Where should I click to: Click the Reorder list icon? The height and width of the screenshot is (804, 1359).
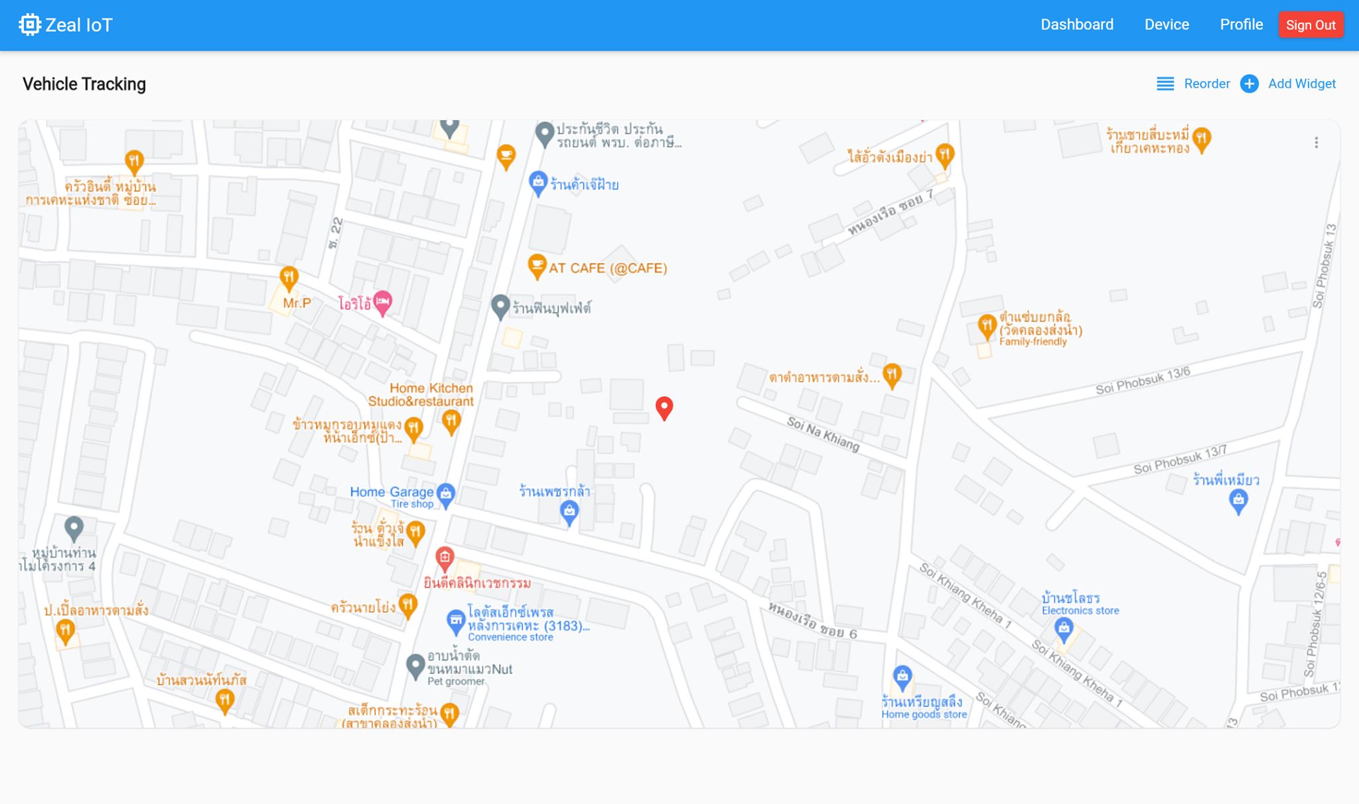1165,84
